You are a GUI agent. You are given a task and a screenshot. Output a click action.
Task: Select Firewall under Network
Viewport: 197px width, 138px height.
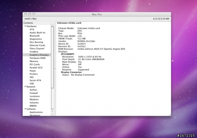(x=34, y=93)
